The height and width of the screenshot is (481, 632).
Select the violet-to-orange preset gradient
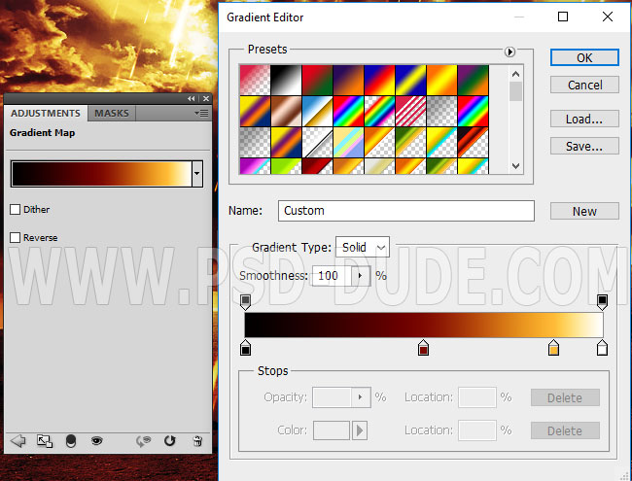tap(348, 80)
